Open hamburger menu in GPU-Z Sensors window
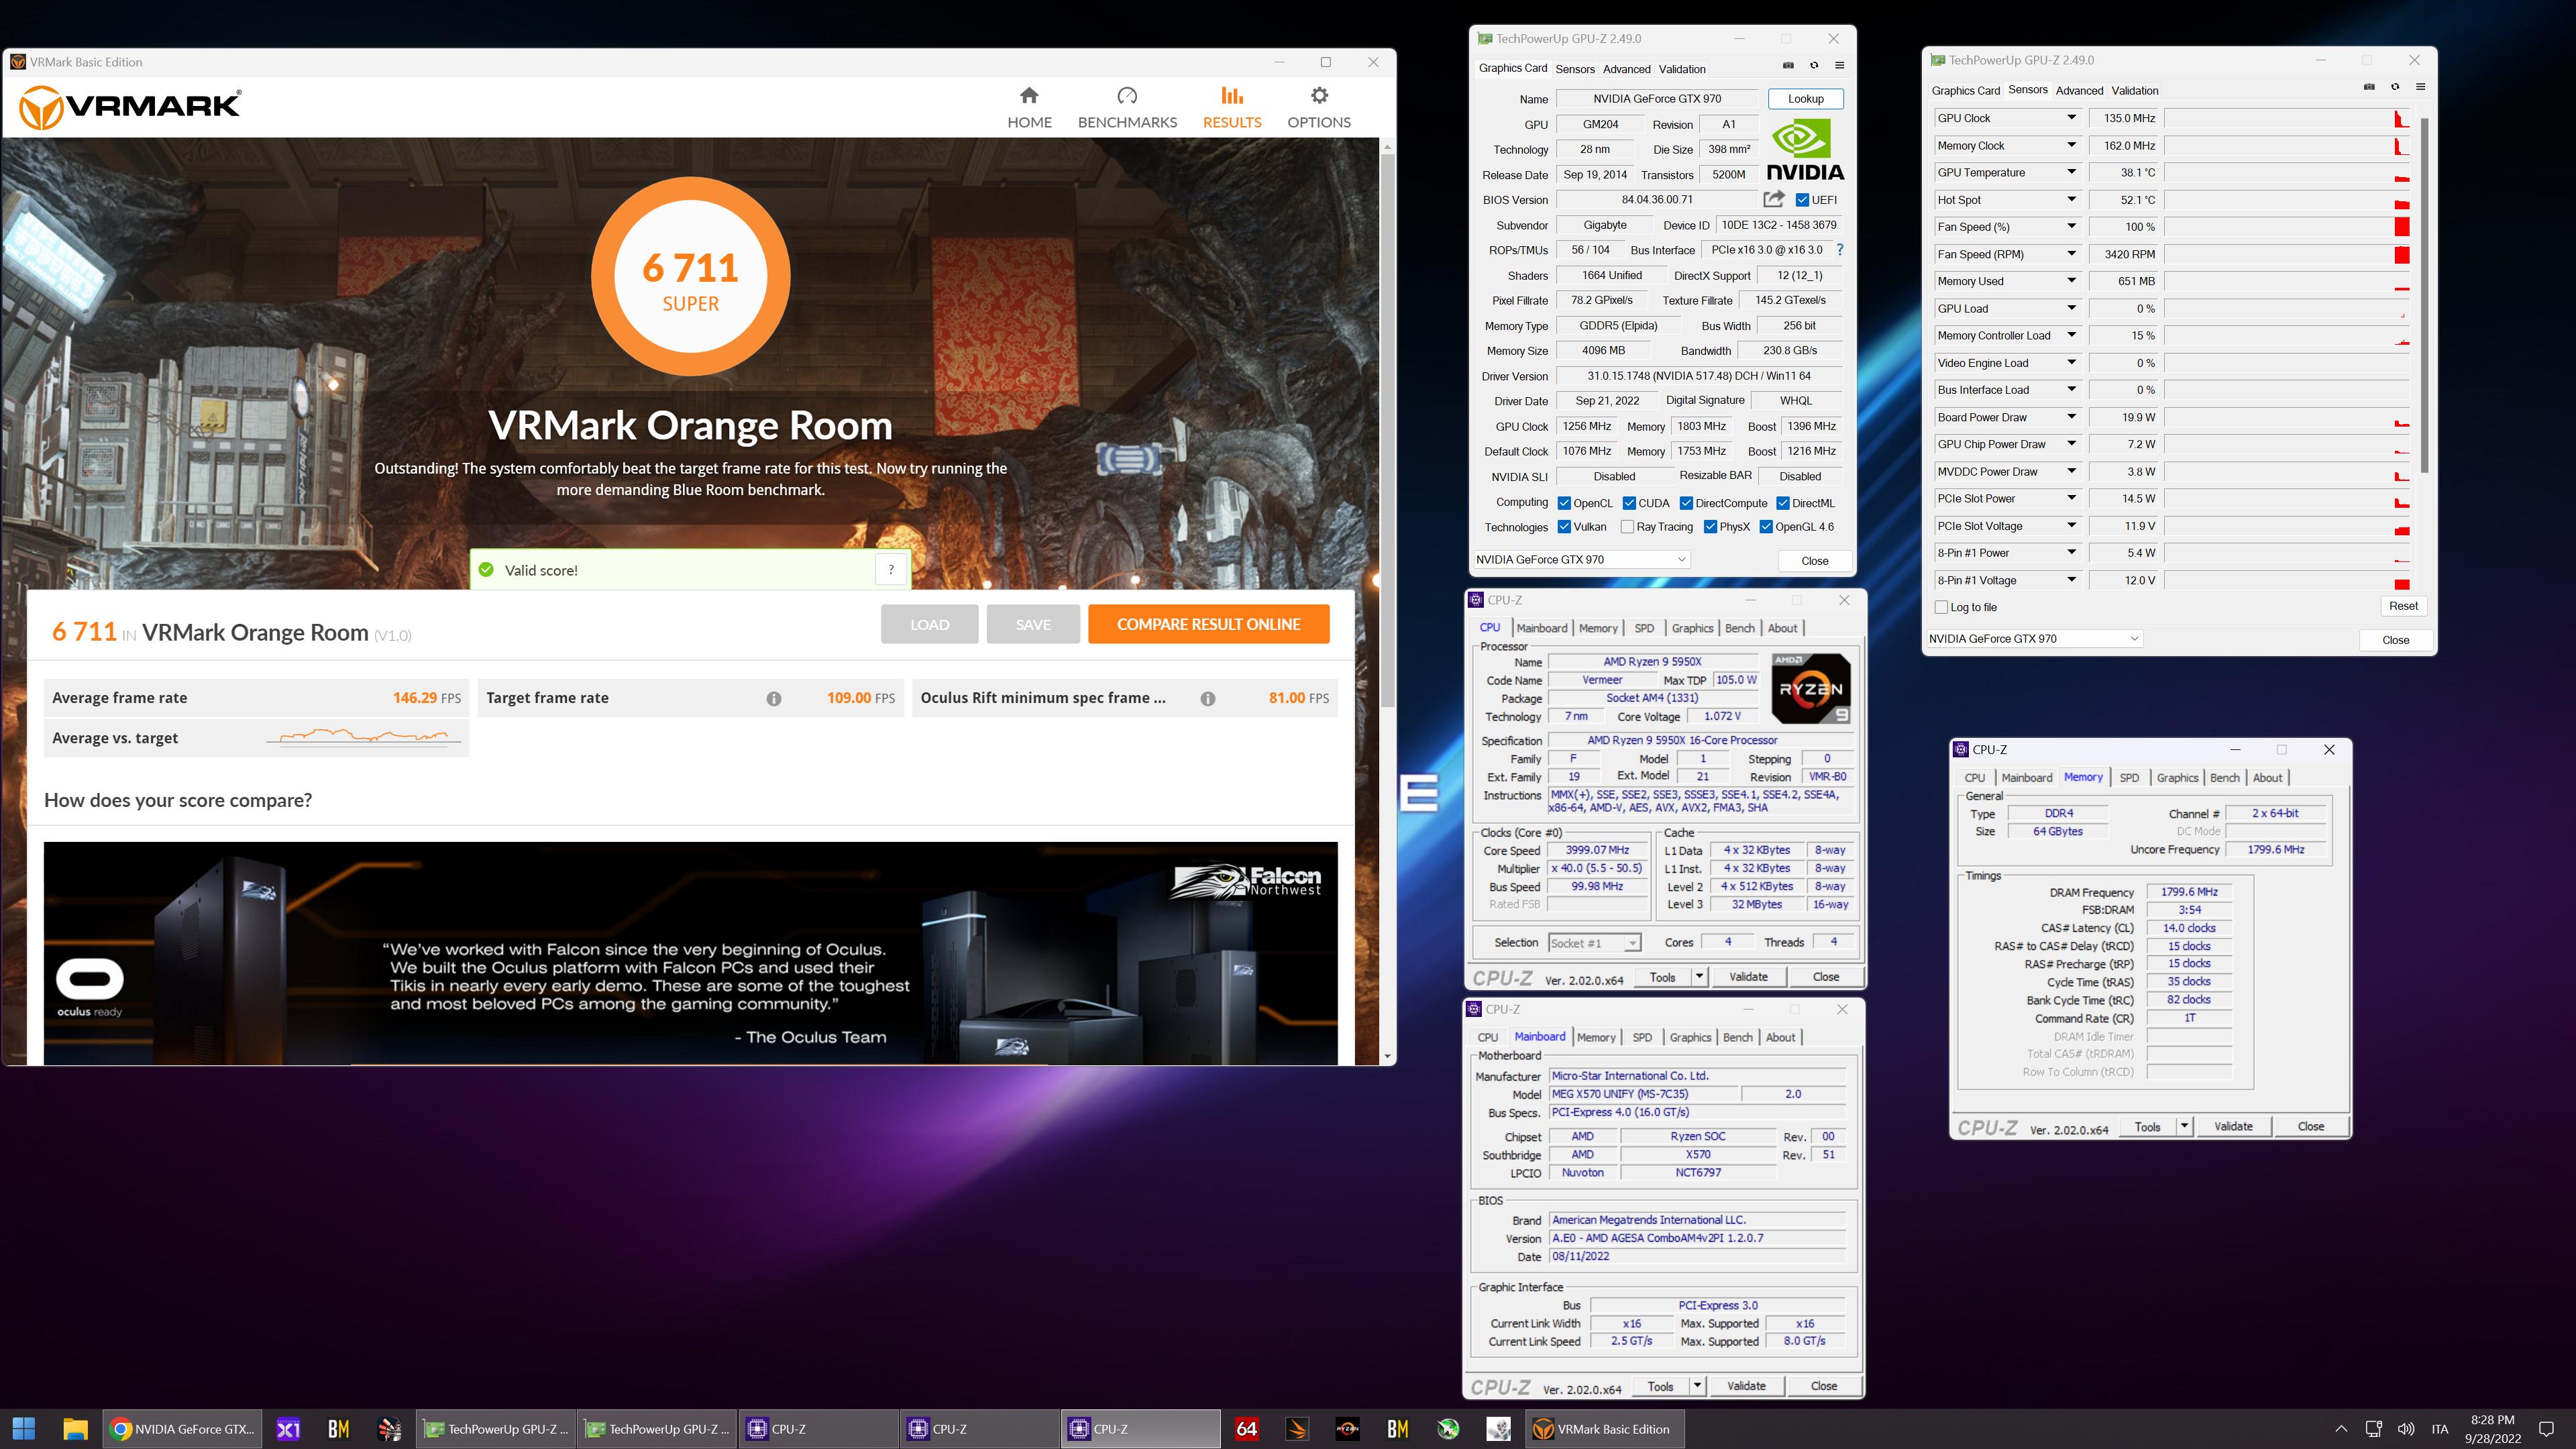Viewport: 2576px width, 1449px height. 2420,87
